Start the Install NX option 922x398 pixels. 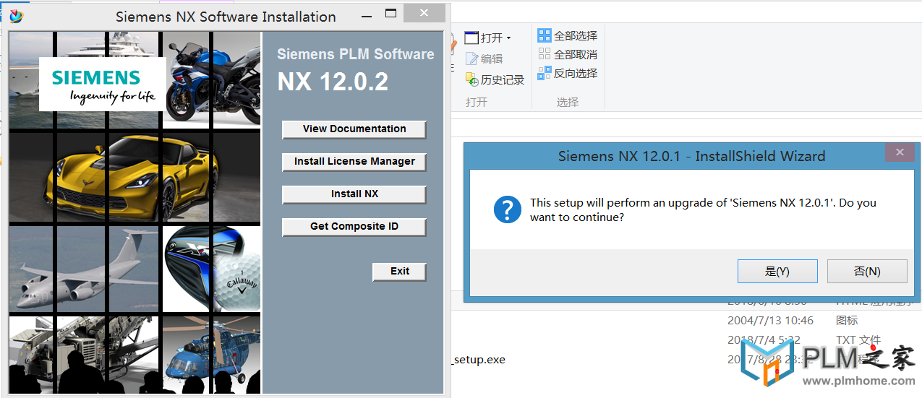point(354,194)
